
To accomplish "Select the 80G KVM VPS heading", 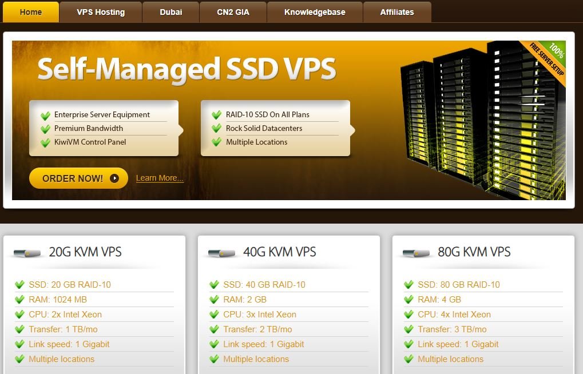I will point(474,252).
